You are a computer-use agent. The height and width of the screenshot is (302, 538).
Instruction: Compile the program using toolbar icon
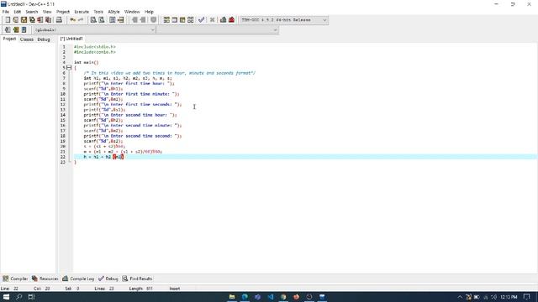click(x=166, y=20)
